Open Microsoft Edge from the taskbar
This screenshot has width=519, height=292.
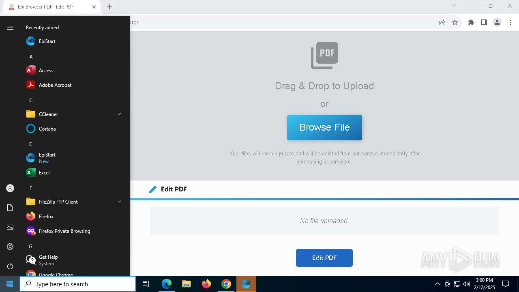167,284
